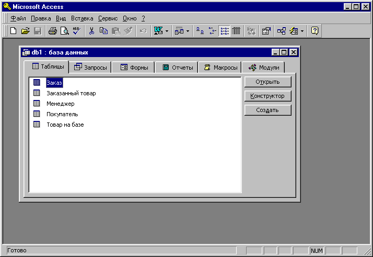Close the db1 database window
Screen dimensions: 373x257
coord(294,52)
